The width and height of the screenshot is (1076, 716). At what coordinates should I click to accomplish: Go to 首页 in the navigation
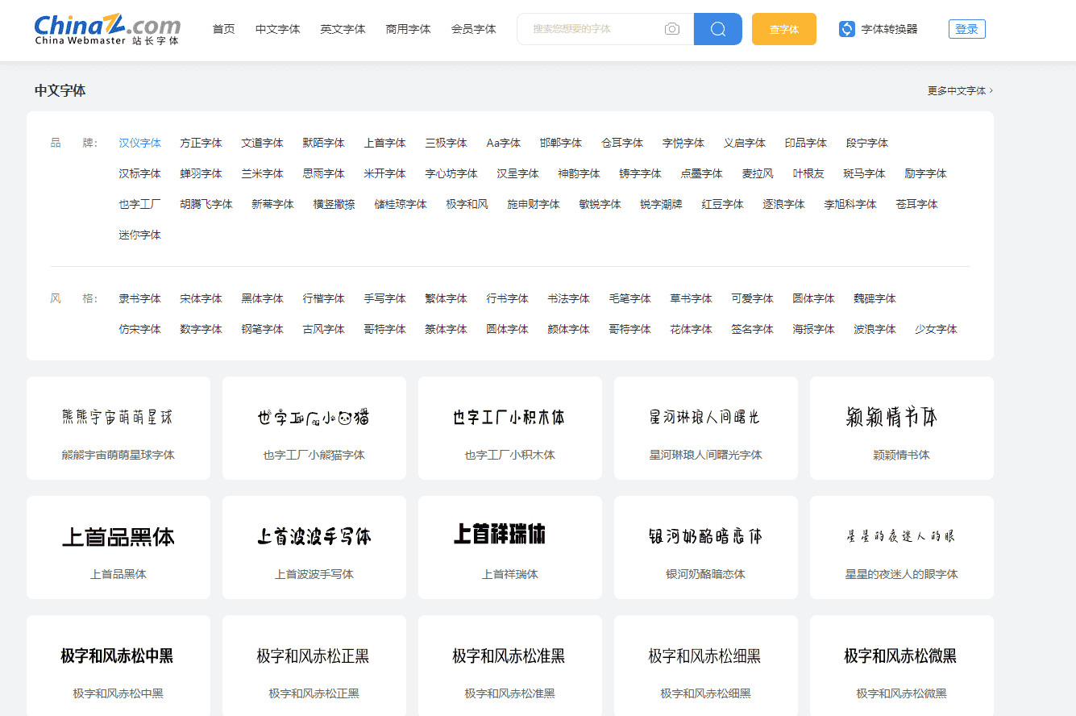(x=224, y=29)
